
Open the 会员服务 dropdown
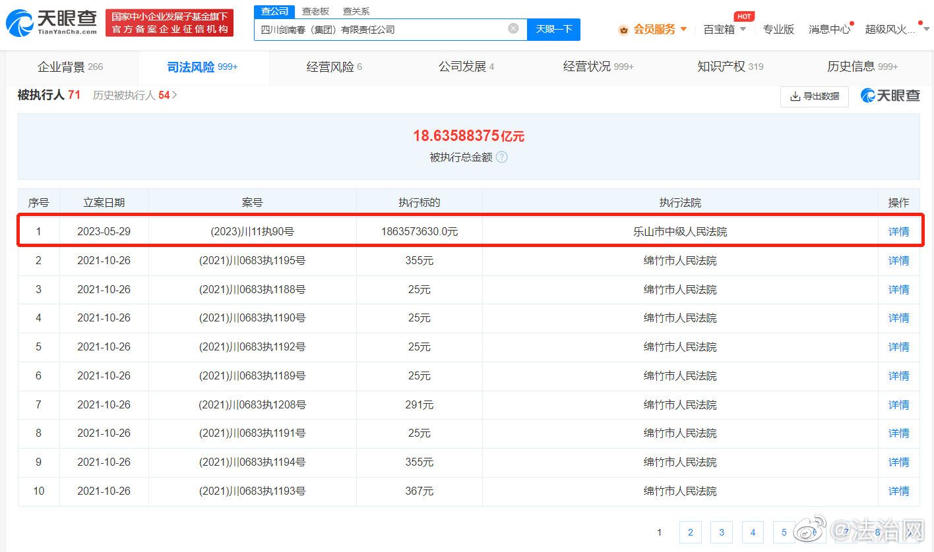coord(660,29)
